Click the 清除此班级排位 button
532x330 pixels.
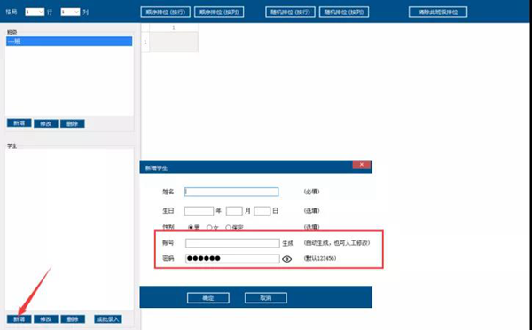coord(438,12)
